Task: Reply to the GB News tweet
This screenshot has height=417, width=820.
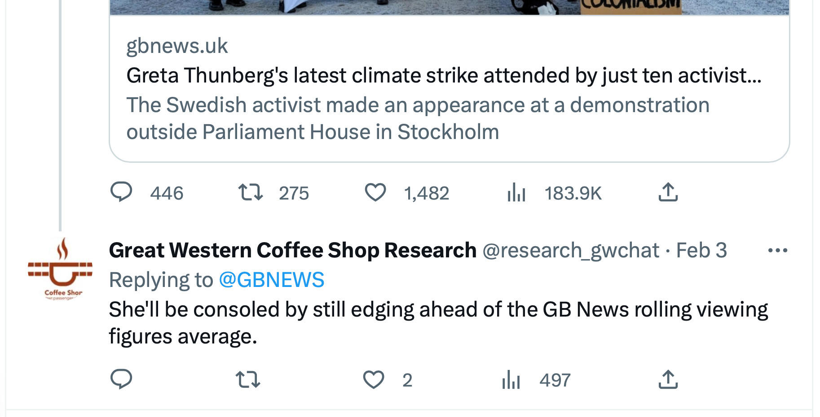Action: [121, 192]
